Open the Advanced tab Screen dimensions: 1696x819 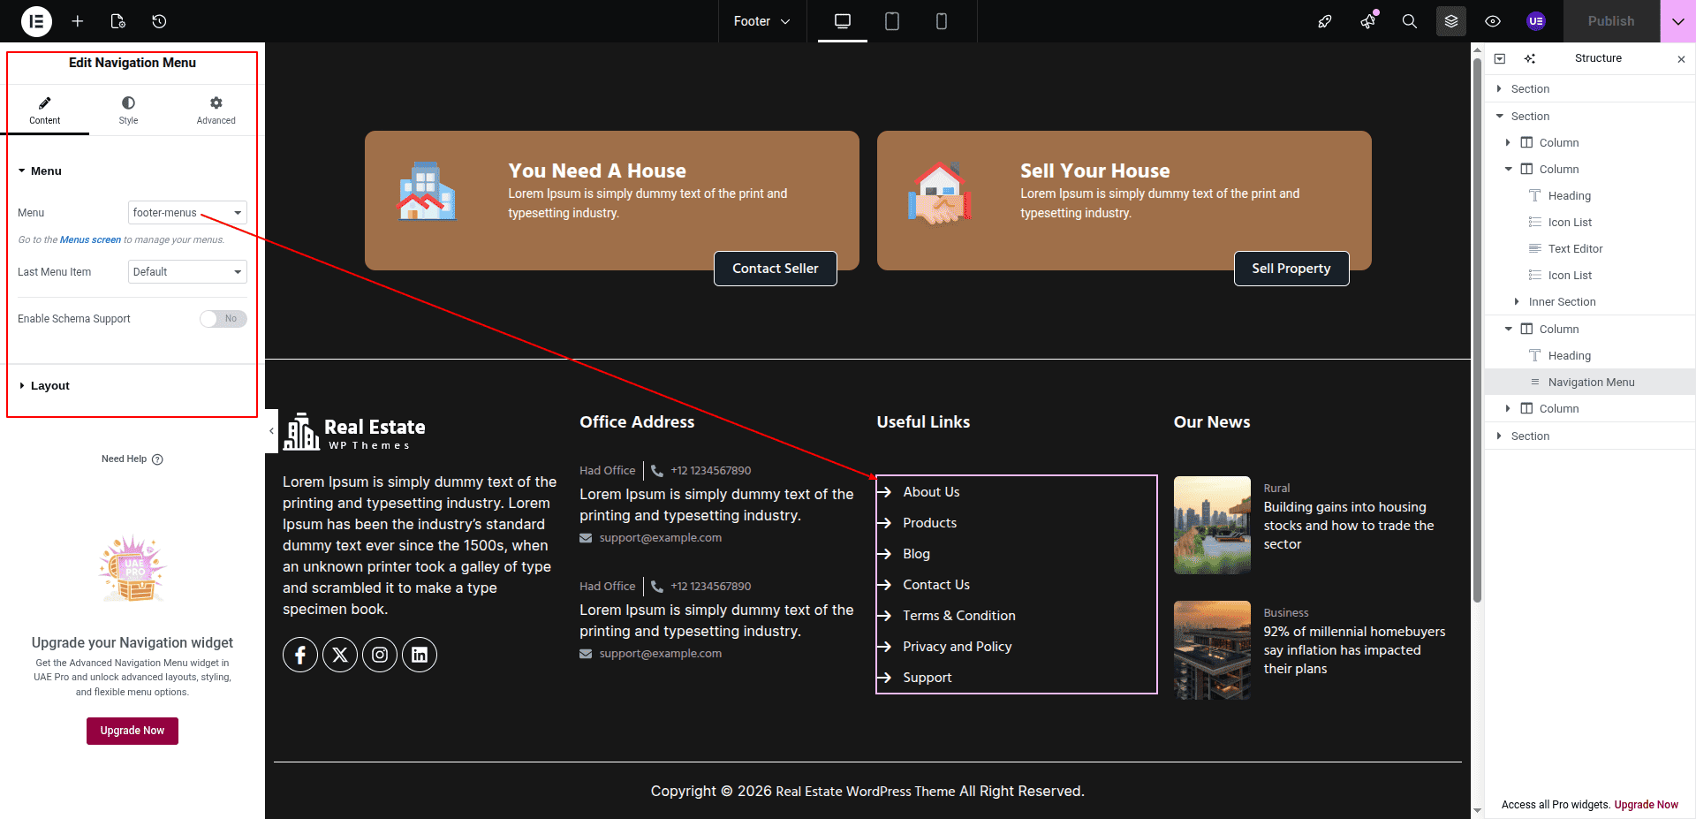(x=216, y=110)
